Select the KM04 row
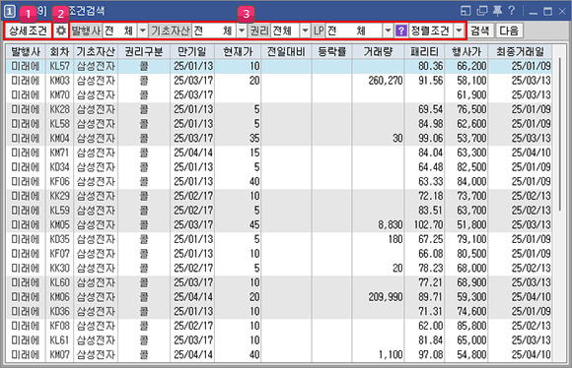 point(279,139)
